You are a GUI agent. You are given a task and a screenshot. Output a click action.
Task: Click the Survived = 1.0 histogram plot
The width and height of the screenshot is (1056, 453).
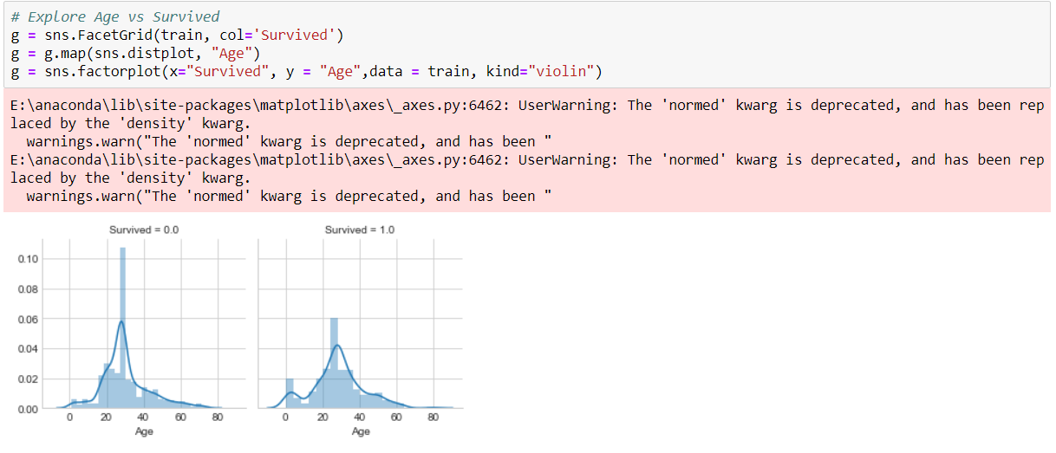click(x=360, y=324)
